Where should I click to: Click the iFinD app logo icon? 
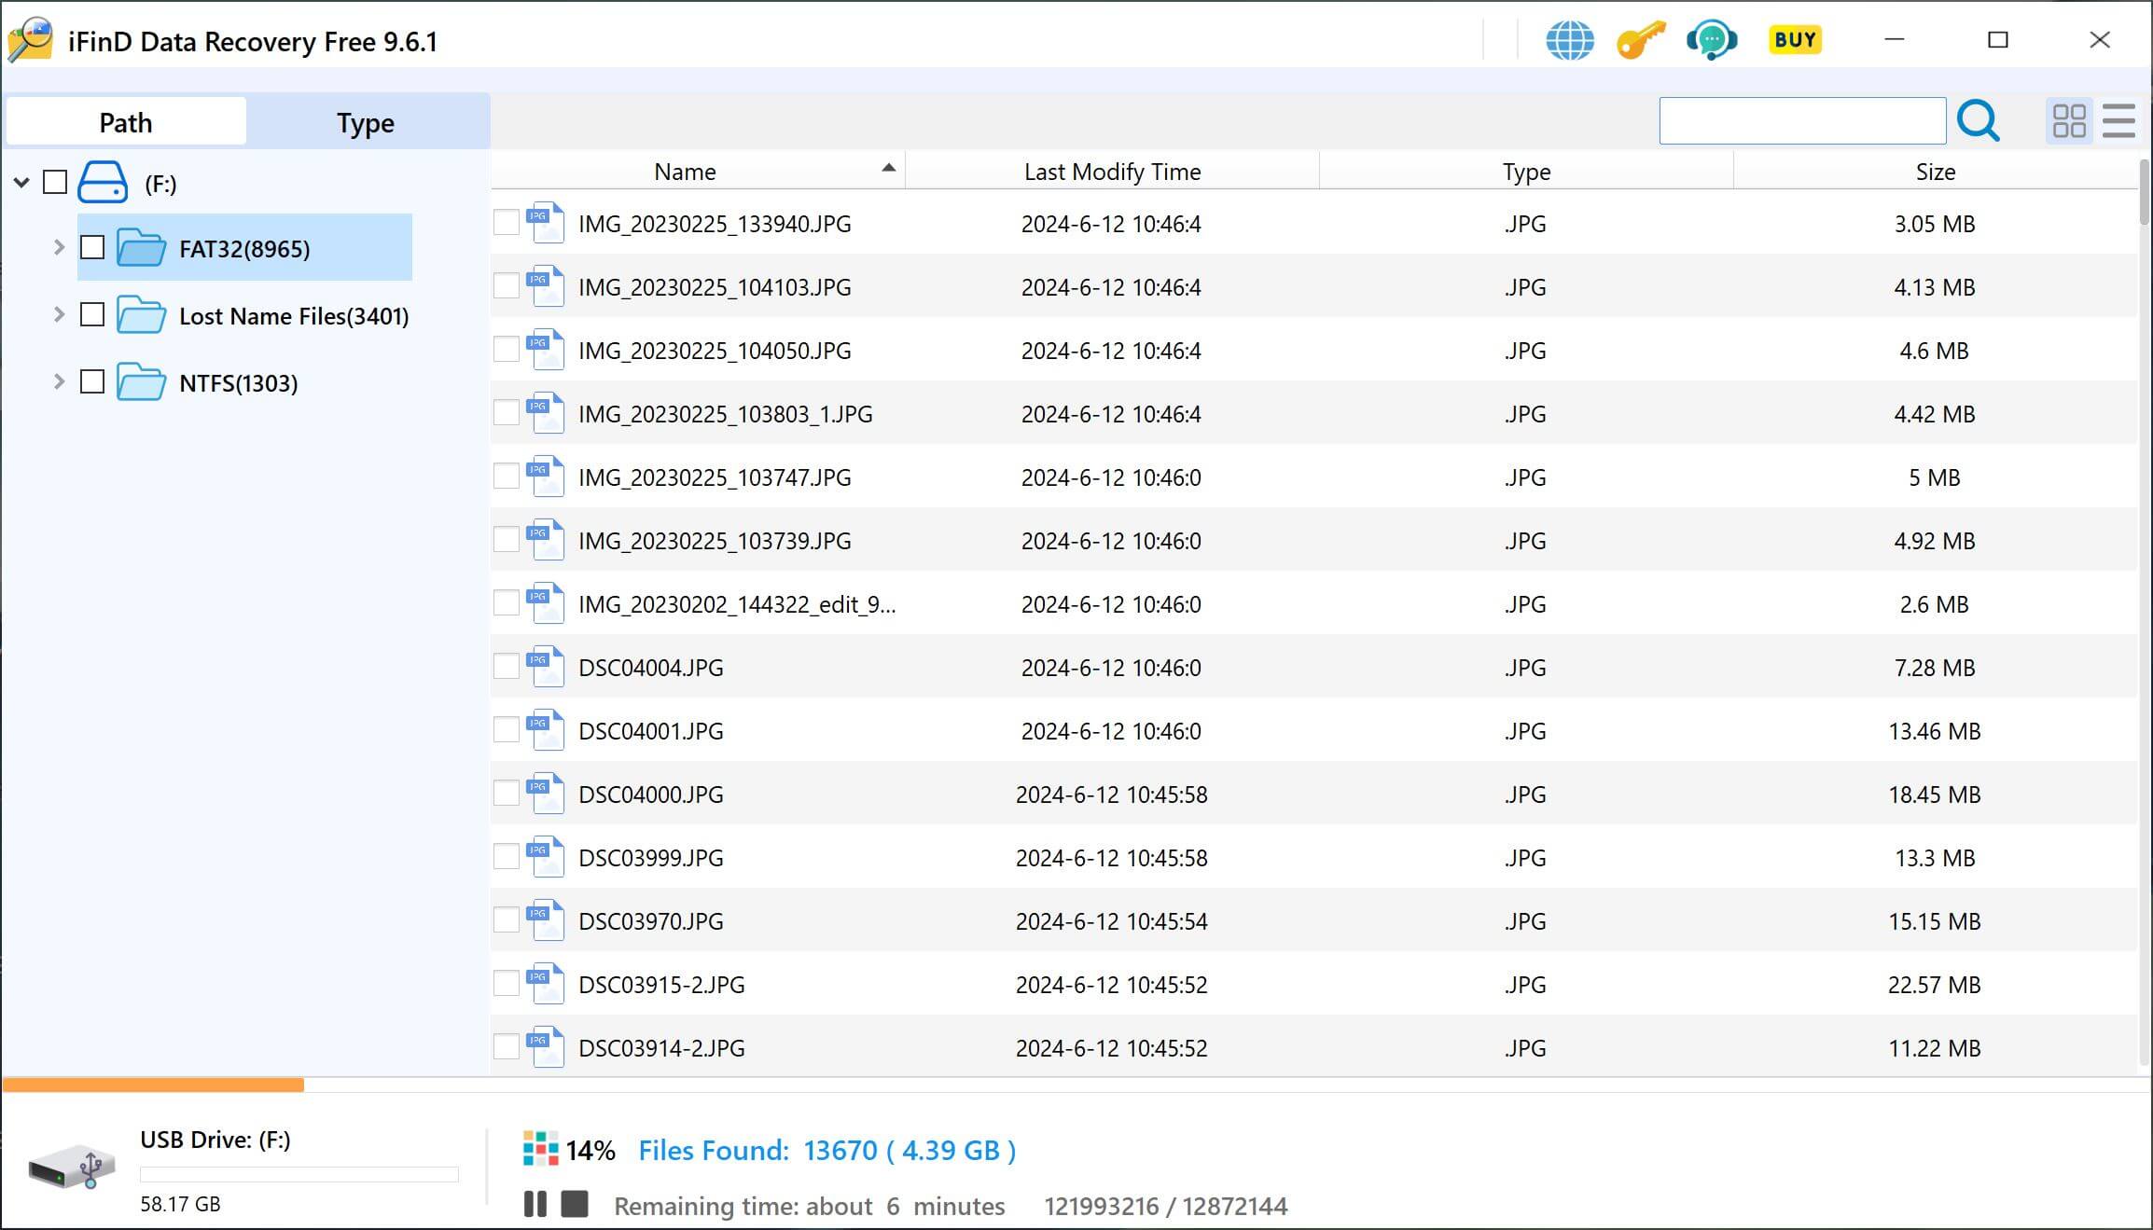click(x=30, y=40)
